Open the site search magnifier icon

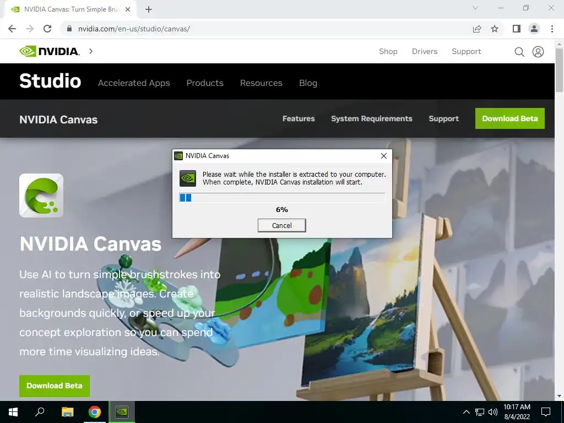pyautogui.click(x=519, y=52)
